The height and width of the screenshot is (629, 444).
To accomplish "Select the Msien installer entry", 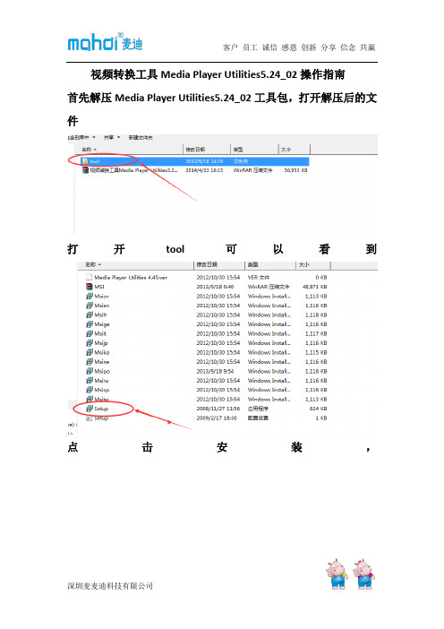I will point(207,306).
